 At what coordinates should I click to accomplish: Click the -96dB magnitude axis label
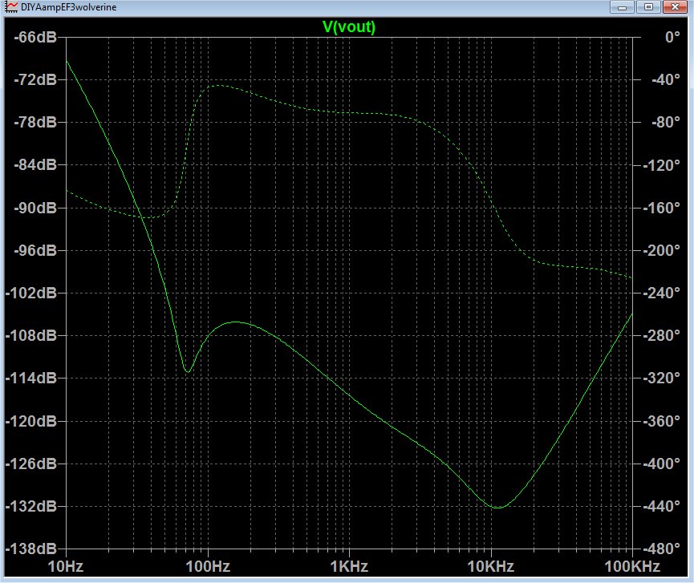pyautogui.click(x=35, y=250)
